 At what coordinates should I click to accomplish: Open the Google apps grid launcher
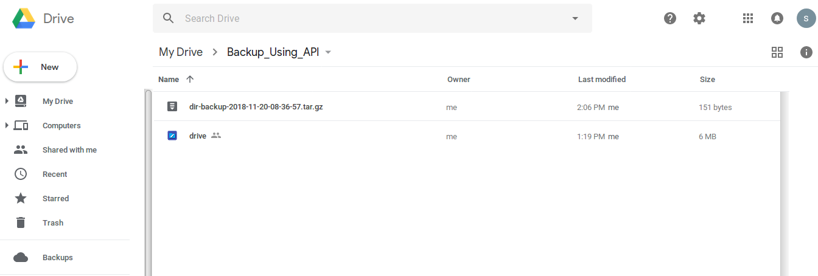click(x=748, y=18)
